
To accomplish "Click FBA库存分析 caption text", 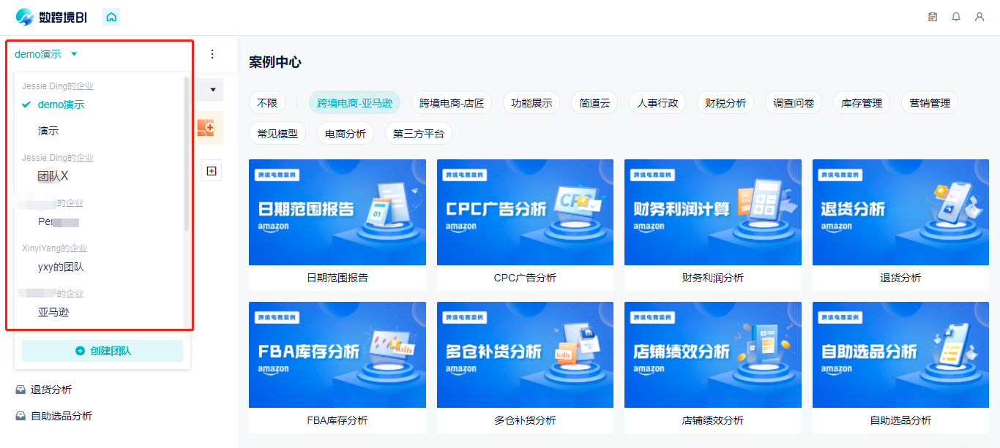I will point(337,420).
